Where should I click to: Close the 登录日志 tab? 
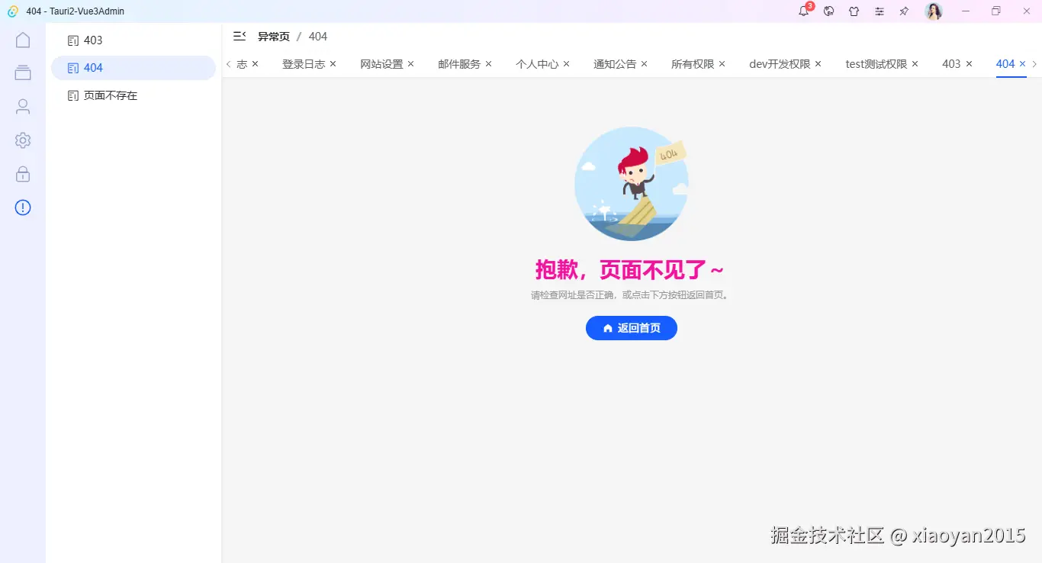click(x=332, y=64)
